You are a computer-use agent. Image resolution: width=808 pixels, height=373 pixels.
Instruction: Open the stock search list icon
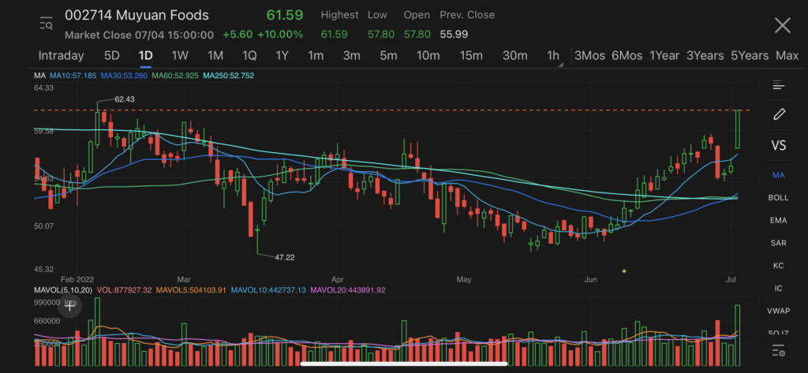pyautogui.click(x=46, y=24)
